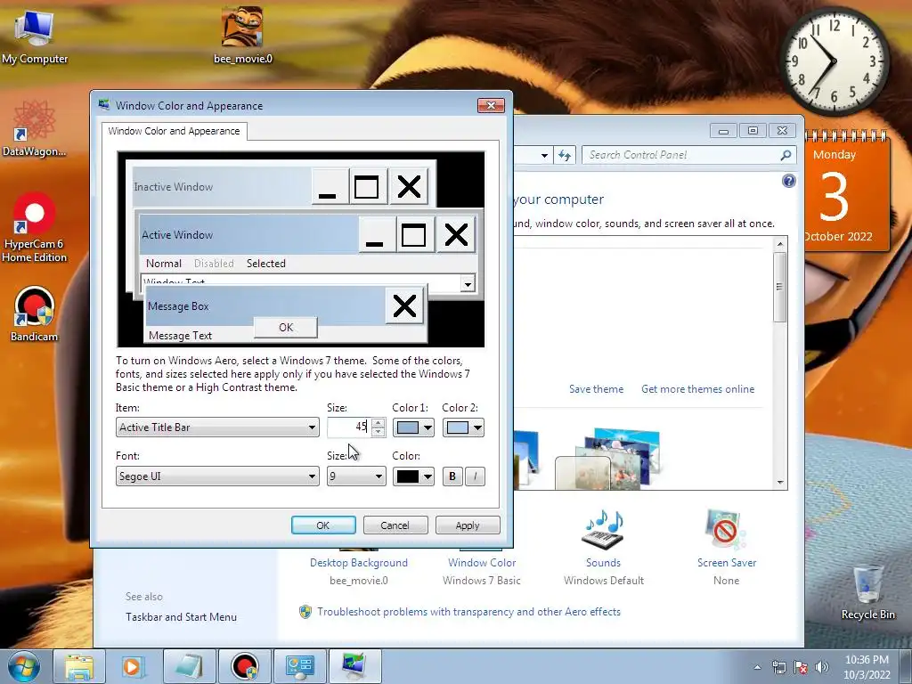
Task: Open the Screen Saver settings icon
Action: tap(726, 530)
